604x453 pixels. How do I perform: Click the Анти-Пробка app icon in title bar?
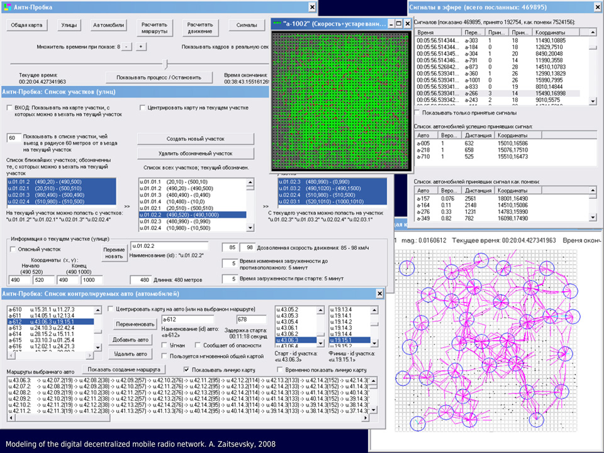(6, 7)
